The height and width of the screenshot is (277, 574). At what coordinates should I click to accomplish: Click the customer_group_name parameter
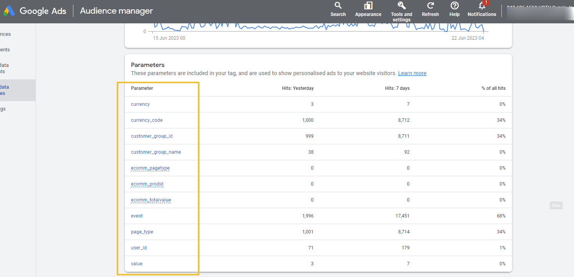coord(156,152)
